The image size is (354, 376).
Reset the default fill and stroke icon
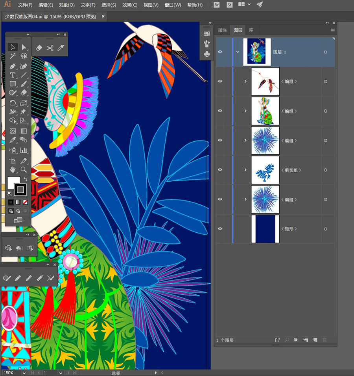coord(9,193)
